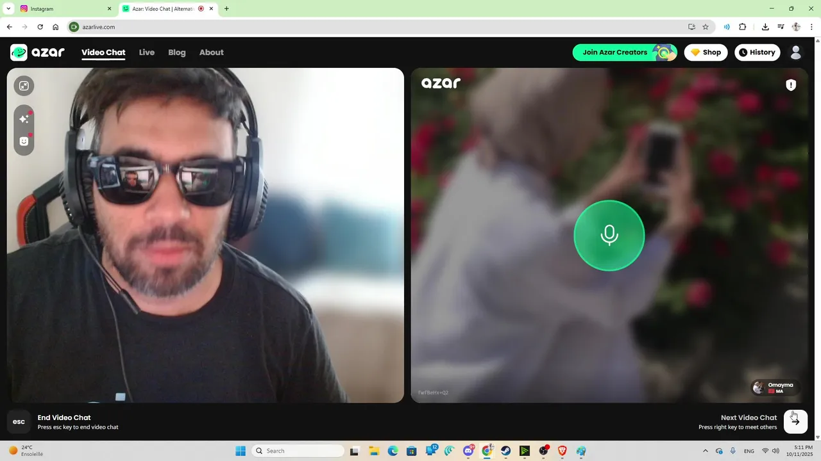Open a new browser tab
The height and width of the screenshot is (461, 821).
(226, 9)
